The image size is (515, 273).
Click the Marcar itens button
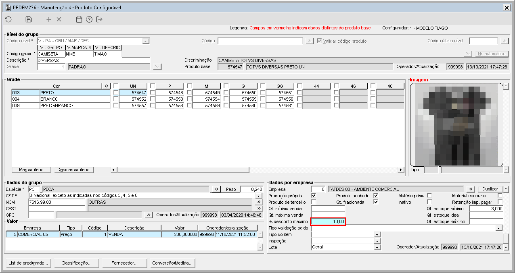(x=31, y=170)
